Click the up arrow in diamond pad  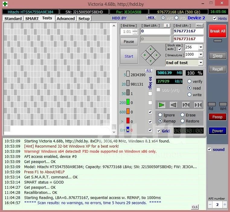point(151,50)
